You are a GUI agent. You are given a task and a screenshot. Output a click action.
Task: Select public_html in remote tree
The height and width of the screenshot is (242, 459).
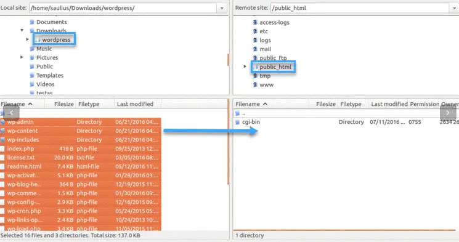(x=275, y=67)
